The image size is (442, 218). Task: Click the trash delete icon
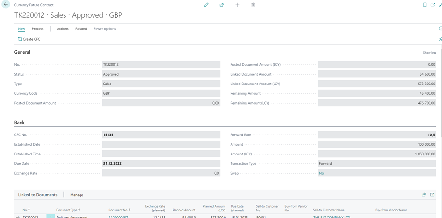tap(253, 5)
